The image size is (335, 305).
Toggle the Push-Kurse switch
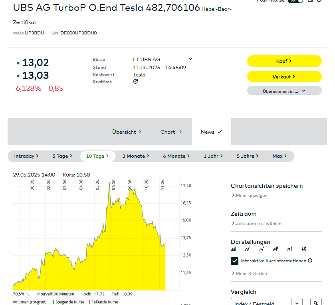point(295,1)
